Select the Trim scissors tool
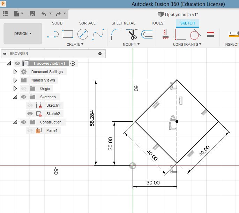The width and height of the screenshot is (239, 213). click(x=132, y=34)
